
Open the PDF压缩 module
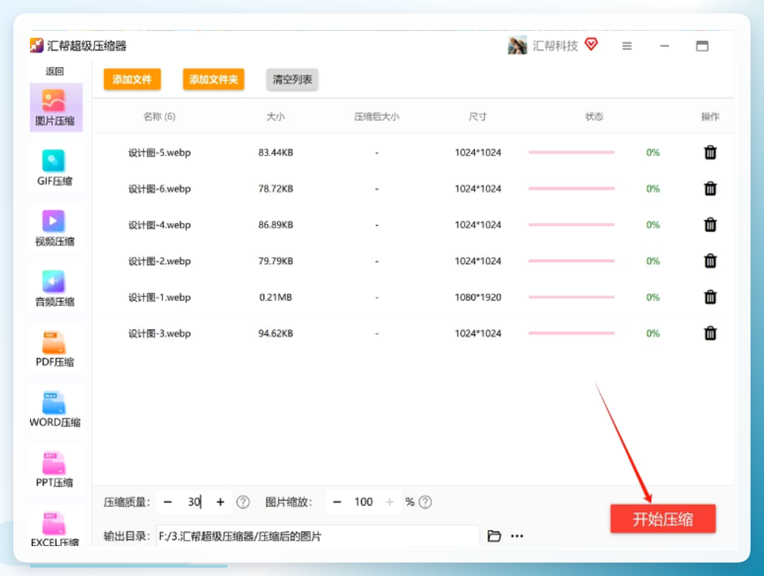coord(56,349)
